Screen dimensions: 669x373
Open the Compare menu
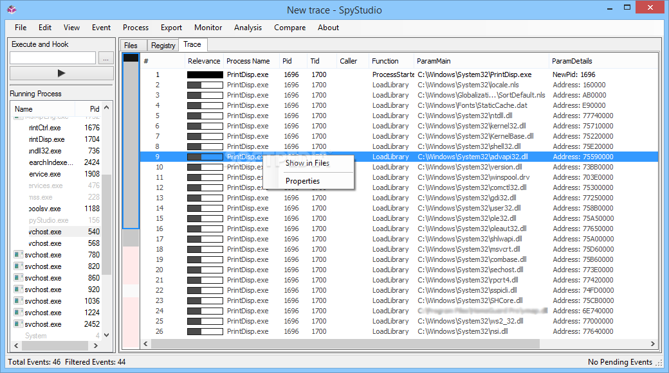pos(289,27)
